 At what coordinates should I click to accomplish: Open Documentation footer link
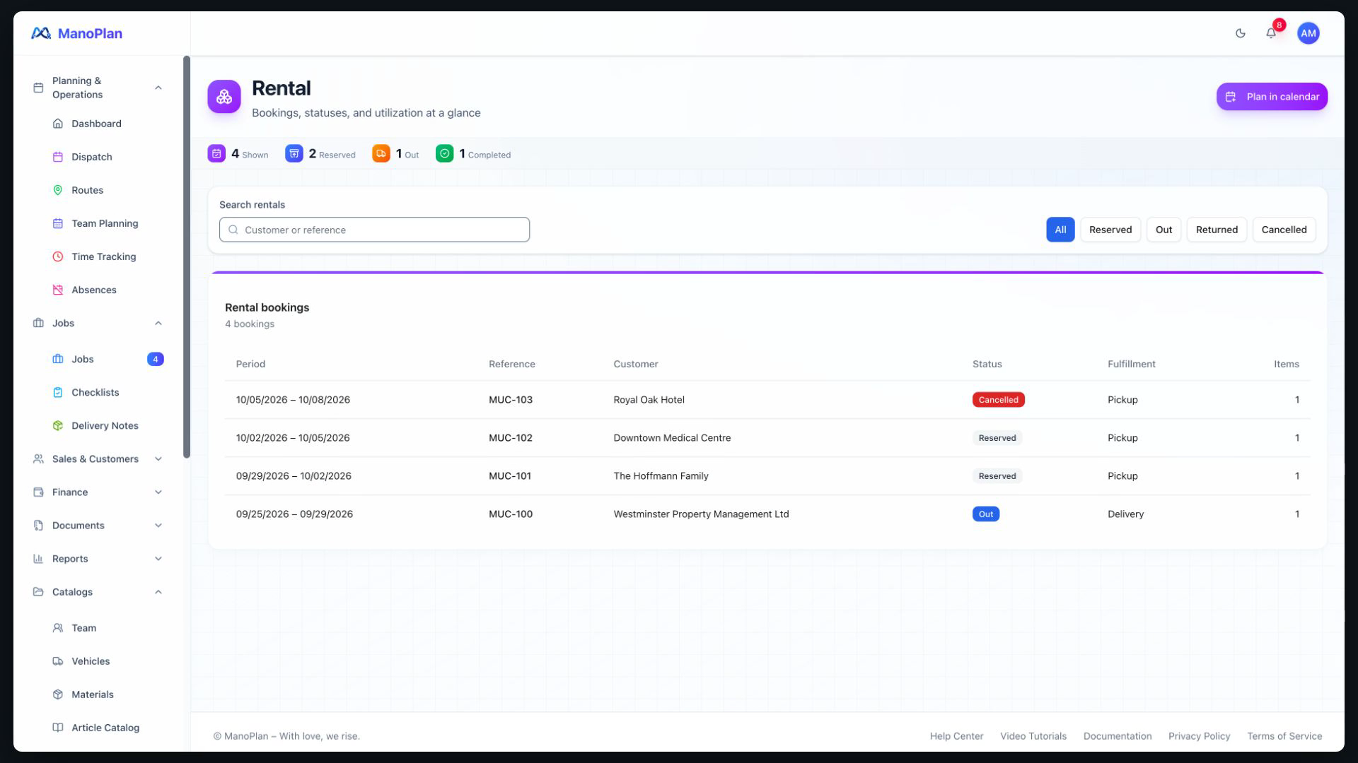tap(1118, 736)
